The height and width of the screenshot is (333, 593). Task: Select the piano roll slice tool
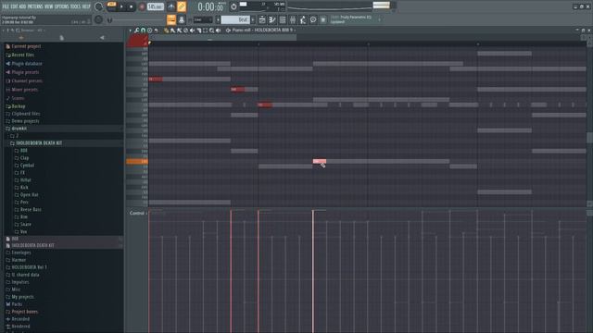coord(199,31)
